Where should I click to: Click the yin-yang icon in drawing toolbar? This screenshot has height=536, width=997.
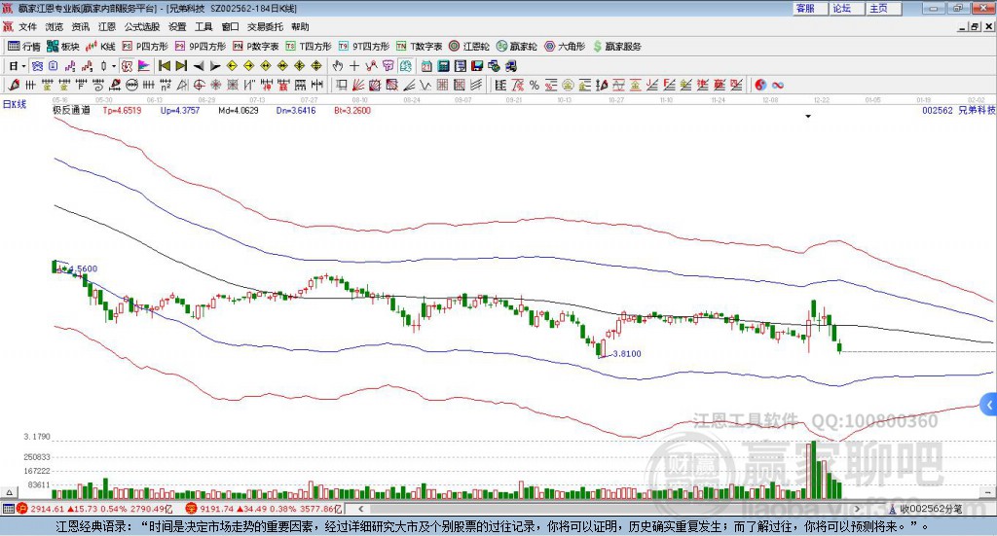[x=760, y=86]
